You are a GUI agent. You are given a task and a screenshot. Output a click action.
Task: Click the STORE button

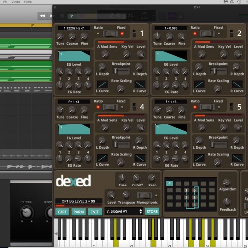152,212
